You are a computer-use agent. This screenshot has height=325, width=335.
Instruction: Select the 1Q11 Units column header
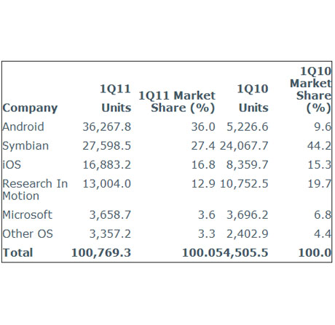pyautogui.click(x=116, y=98)
